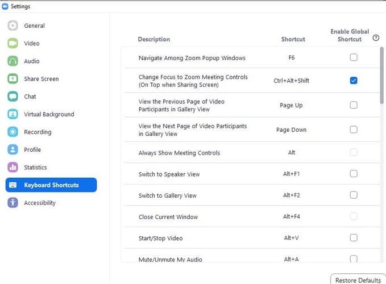Click 'Mute/Unmute My Audio' description

[171, 260]
